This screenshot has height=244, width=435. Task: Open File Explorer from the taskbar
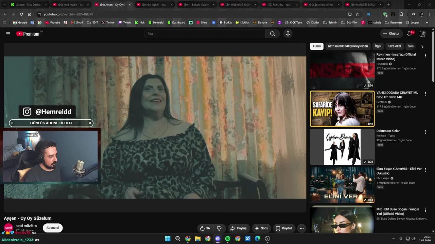coord(198,239)
